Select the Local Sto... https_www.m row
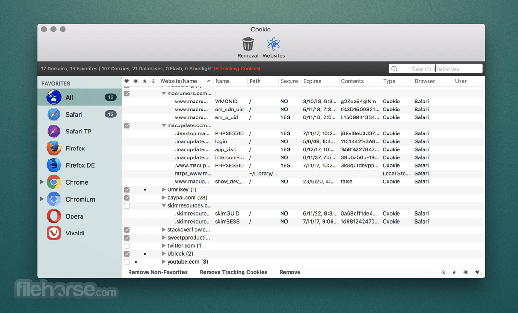The image size is (518, 313). tap(303, 173)
